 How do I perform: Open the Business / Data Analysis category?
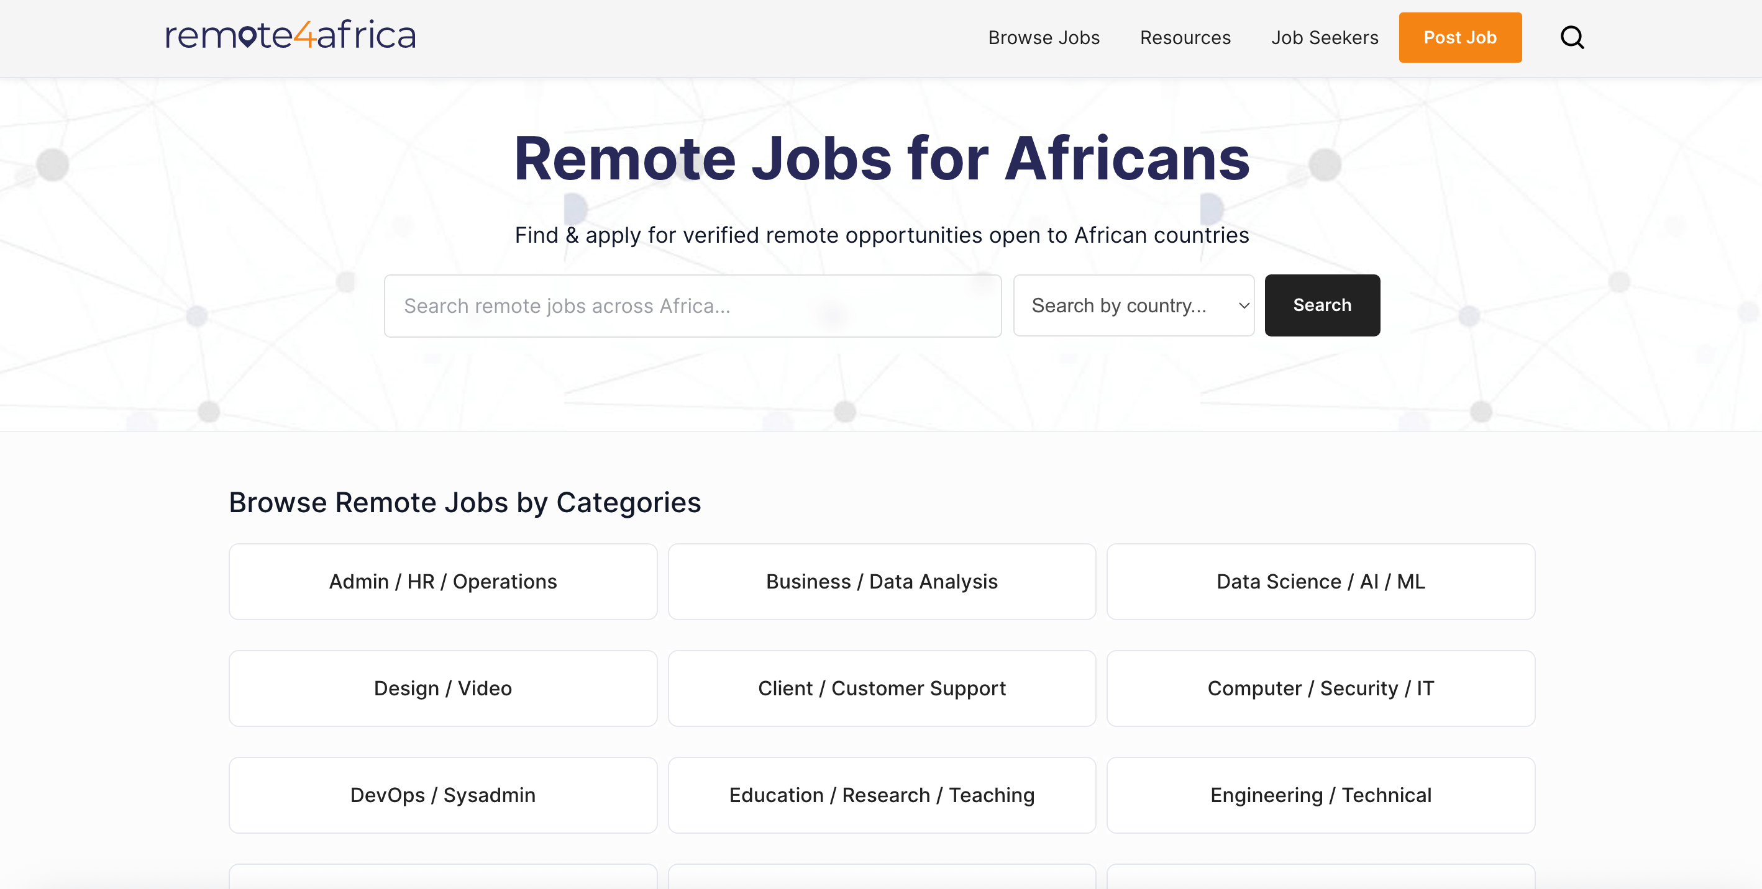pos(882,582)
